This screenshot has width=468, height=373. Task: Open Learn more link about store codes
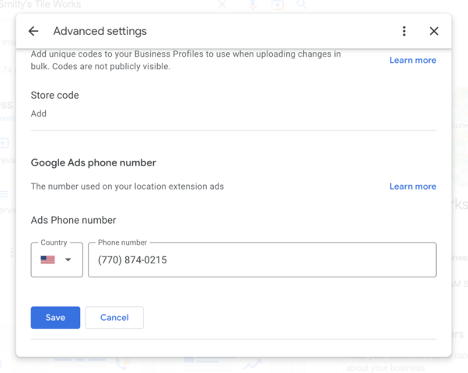pyautogui.click(x=413, y=61)
